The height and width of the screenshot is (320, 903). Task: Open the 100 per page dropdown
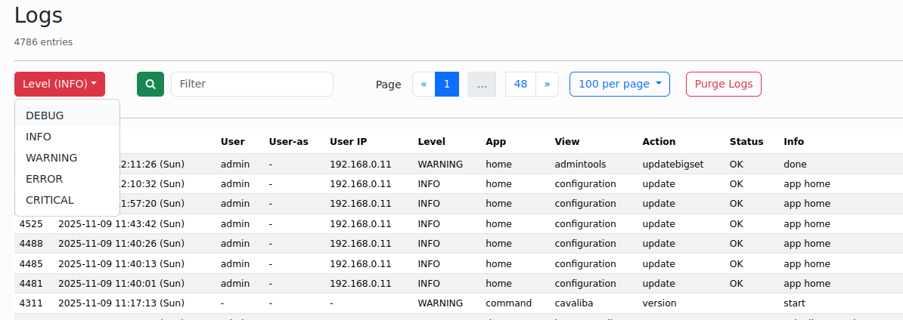tap(619, 85)
